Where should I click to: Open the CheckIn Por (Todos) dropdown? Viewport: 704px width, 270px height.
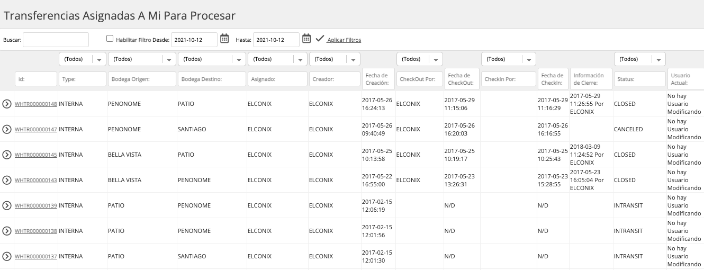[x=509, y=59]
